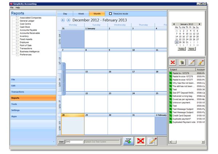Open Accounts Payable report
The width and height of the screenshot is (218, 154).
28,30
